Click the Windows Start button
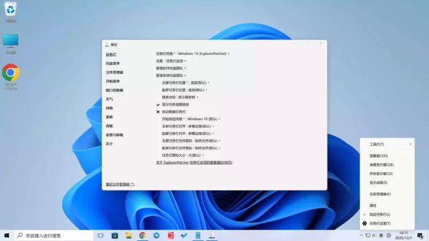429x241 pixels. [6, 235]
